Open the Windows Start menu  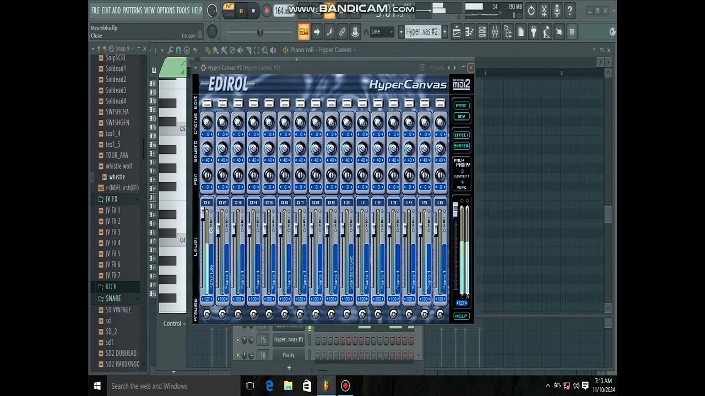[97, 386]
